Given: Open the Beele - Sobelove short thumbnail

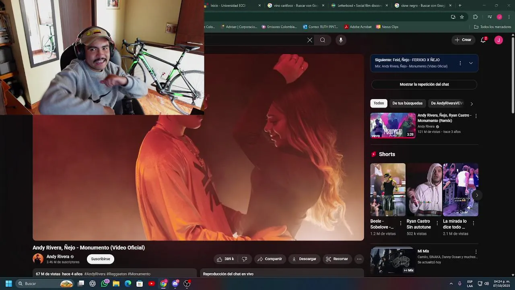Looking at the screenshot, I should click(388, 190).
